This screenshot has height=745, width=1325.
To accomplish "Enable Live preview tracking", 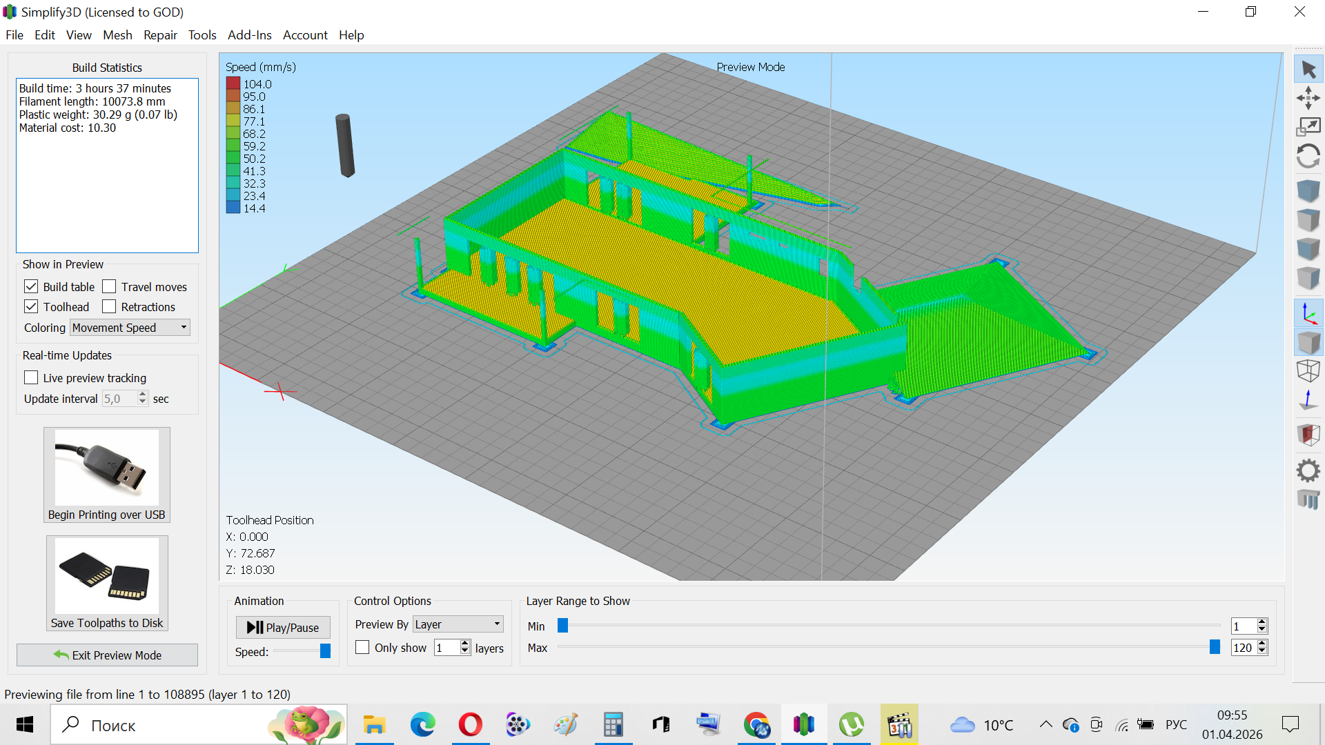I will click(x=31, y=377).
